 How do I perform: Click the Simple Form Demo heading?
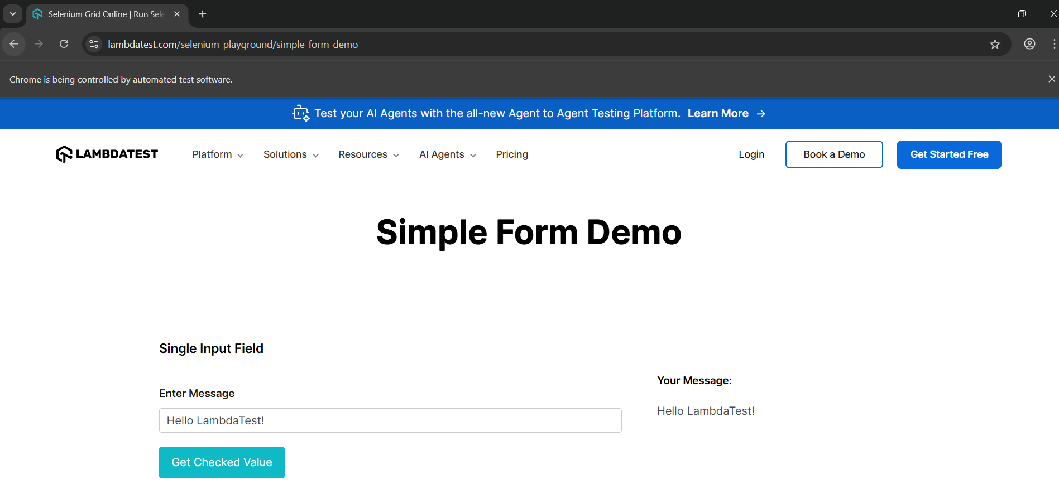(529, 233)
